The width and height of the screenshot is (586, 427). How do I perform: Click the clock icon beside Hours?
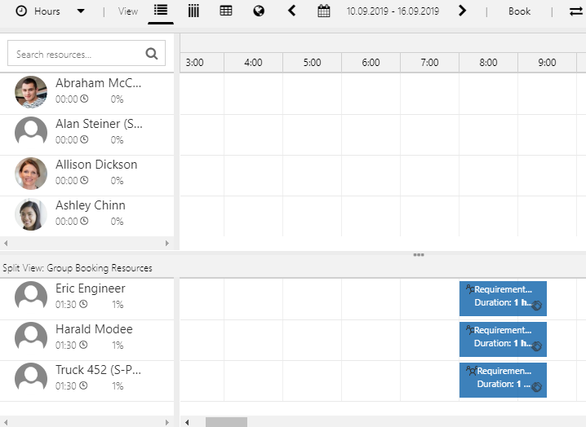click(x=21, y=11)
